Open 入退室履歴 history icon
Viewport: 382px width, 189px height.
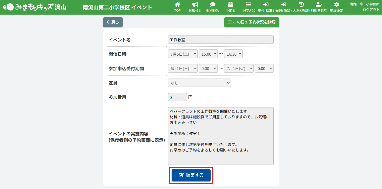(x=301, y=5)
